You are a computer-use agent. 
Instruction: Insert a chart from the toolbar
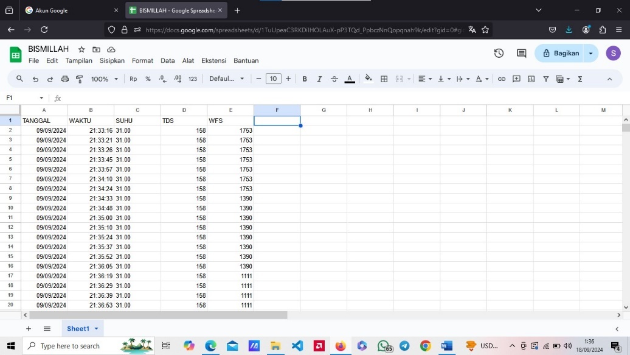tap(531, 79)
